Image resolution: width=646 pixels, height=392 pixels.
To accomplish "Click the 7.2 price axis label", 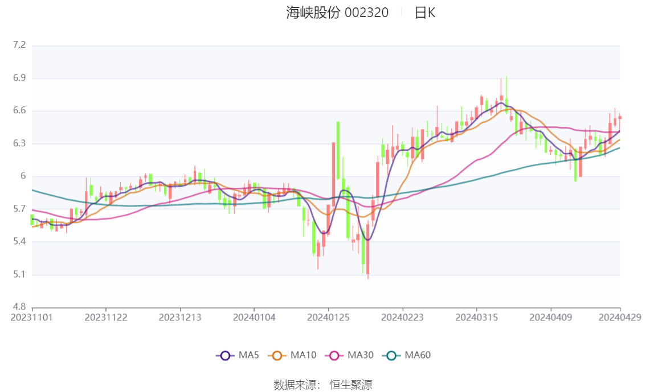I will (19, 45).
